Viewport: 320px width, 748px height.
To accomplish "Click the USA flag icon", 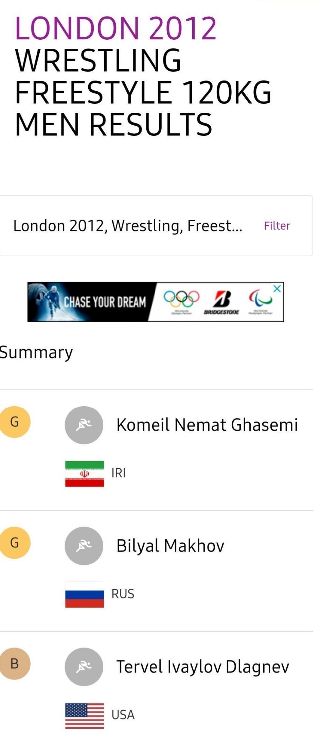I will pos(85,715).
